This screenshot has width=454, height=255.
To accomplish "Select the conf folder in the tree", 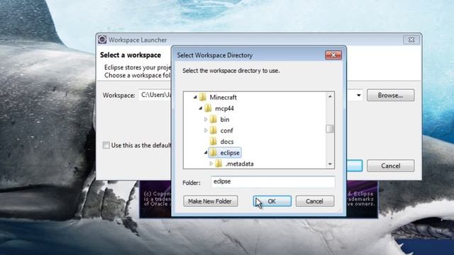I will (226, 130).
